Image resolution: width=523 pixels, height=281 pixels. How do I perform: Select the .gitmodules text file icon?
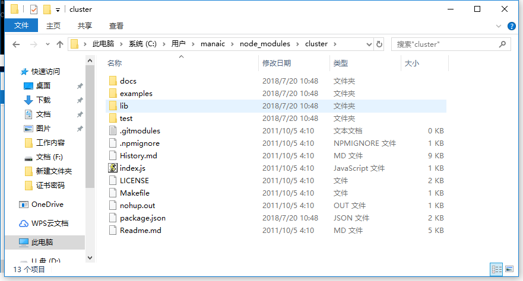point(113,130)
